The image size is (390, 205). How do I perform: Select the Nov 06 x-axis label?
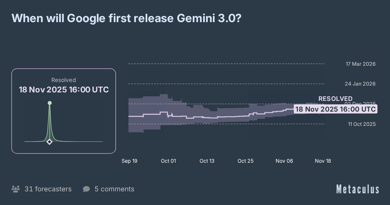(x=285, y=161)
